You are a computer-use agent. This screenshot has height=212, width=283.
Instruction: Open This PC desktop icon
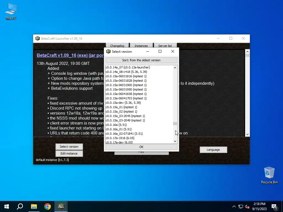pos(11,12)
